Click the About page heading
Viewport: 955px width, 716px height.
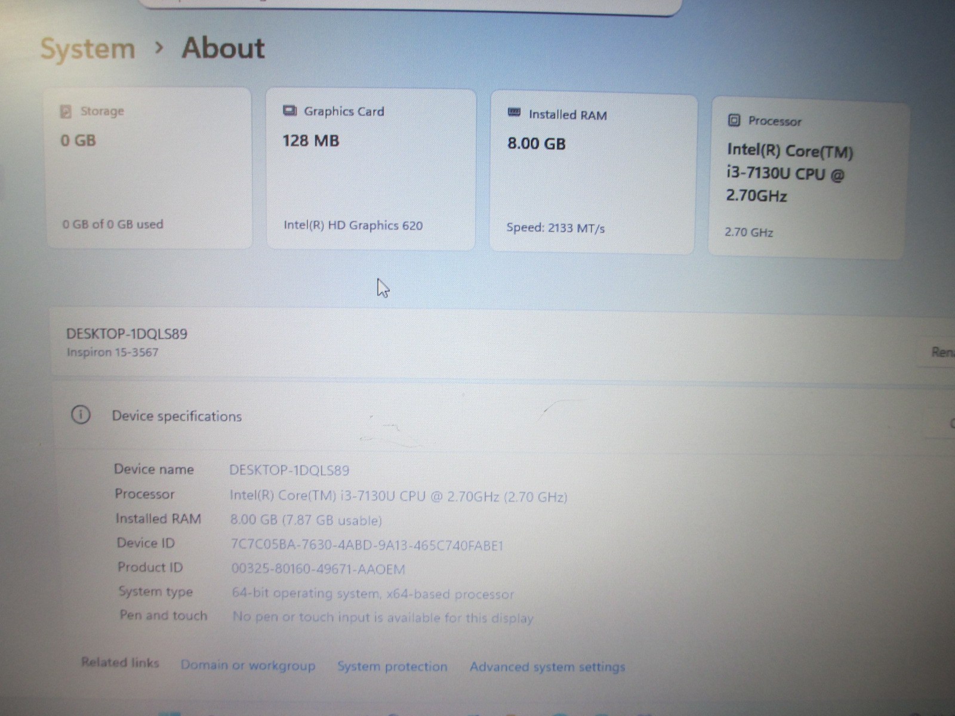(223, 48)
